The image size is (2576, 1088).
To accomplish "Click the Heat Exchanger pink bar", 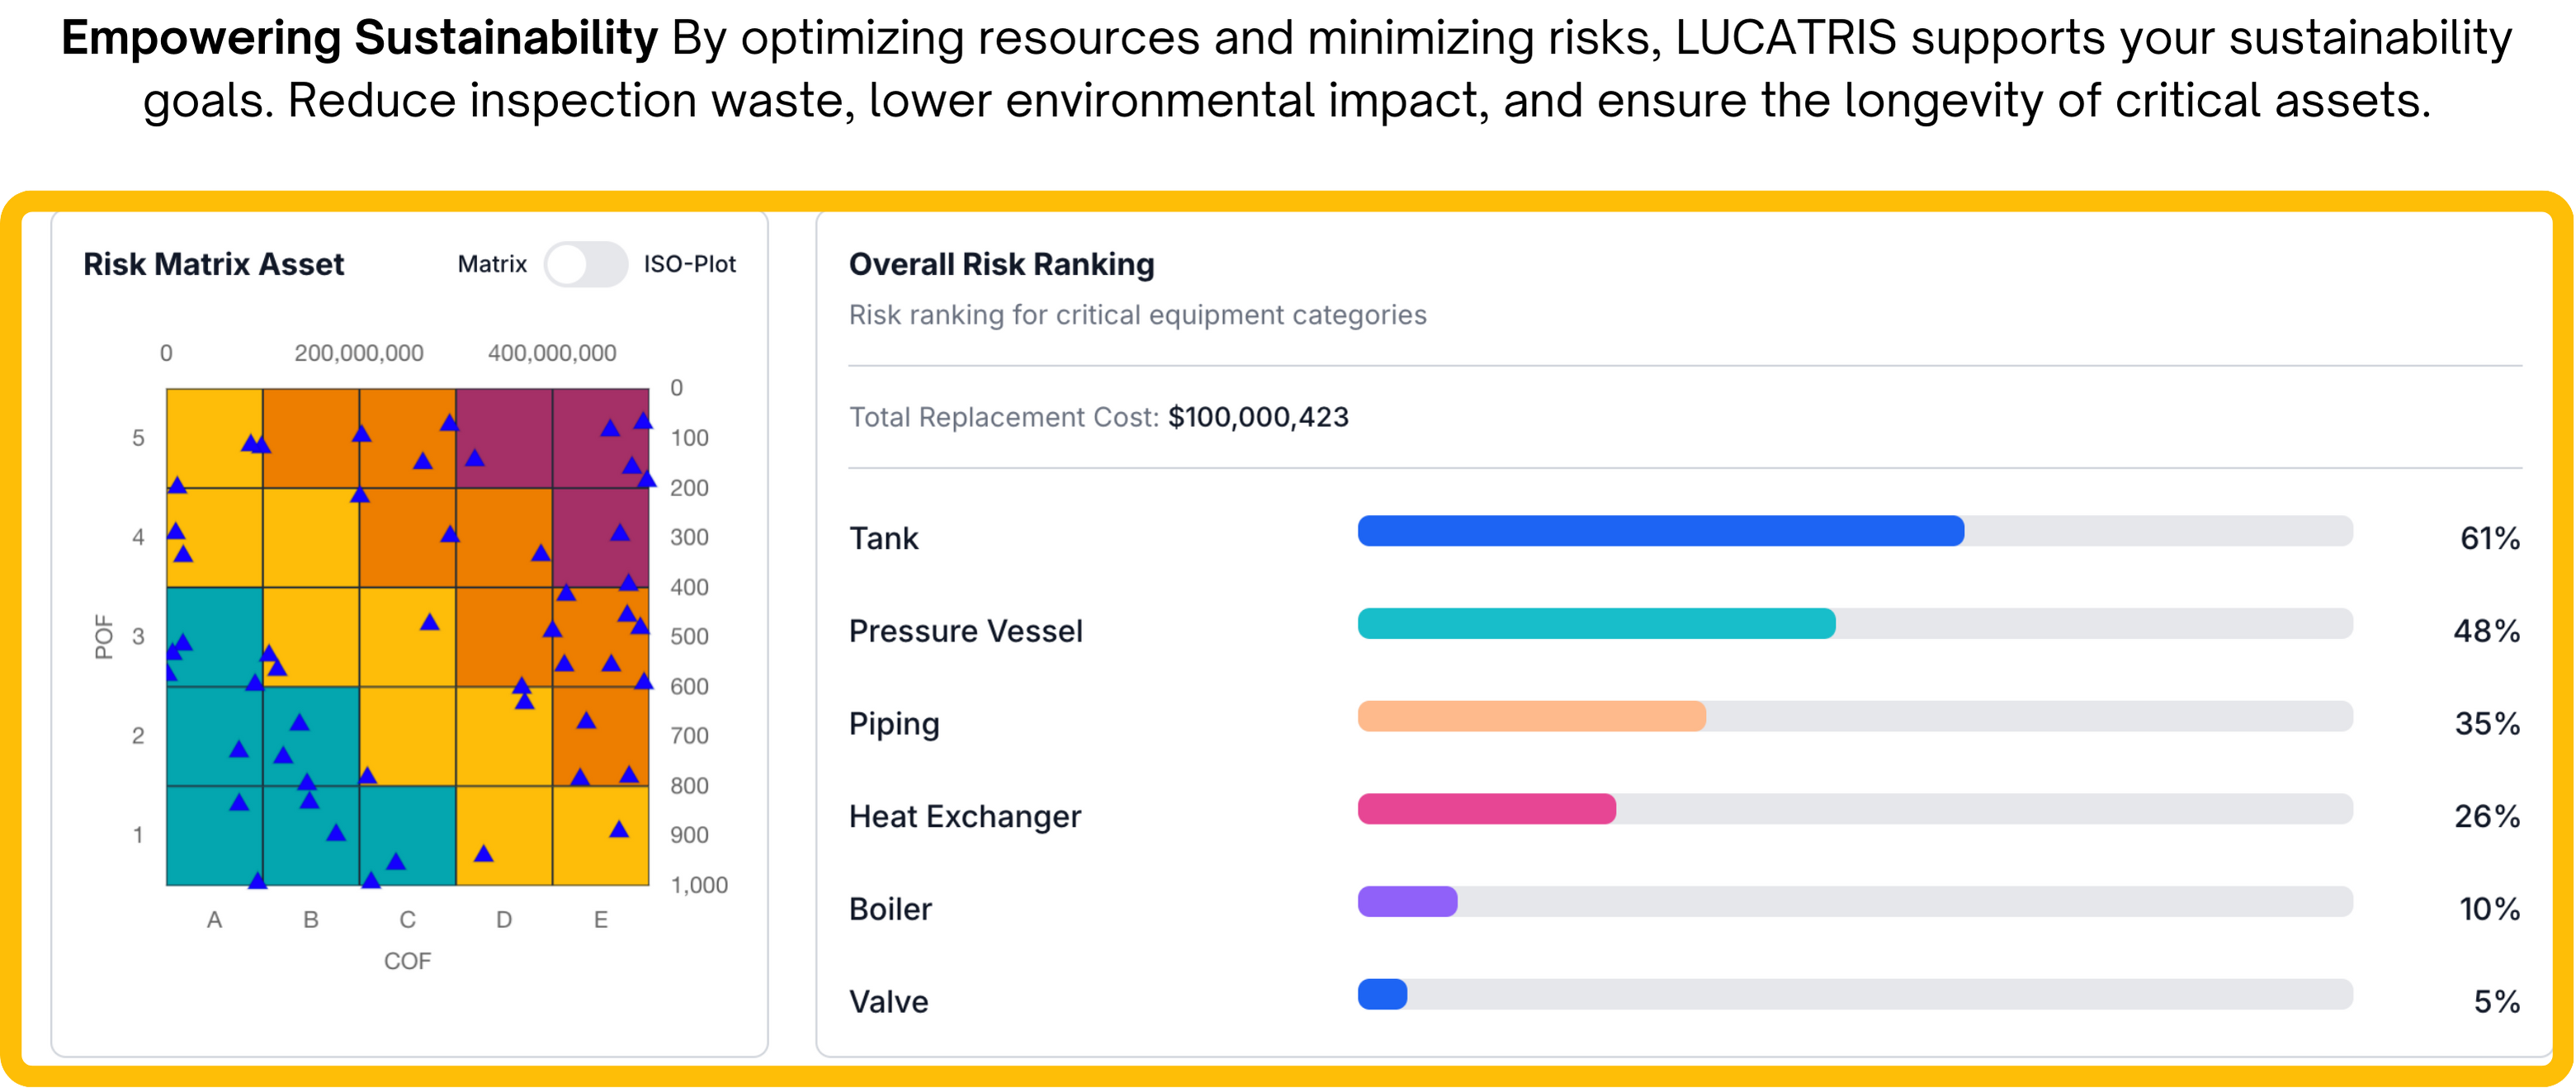I will pos(1486,809).
